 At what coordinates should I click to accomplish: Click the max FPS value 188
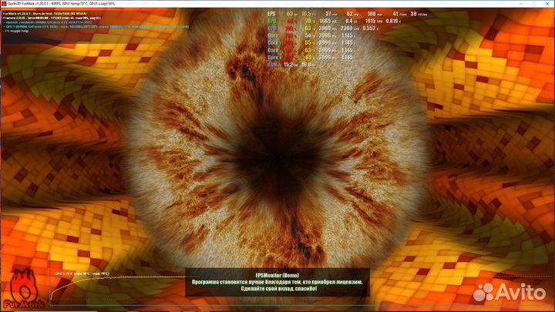coord(372,14)
